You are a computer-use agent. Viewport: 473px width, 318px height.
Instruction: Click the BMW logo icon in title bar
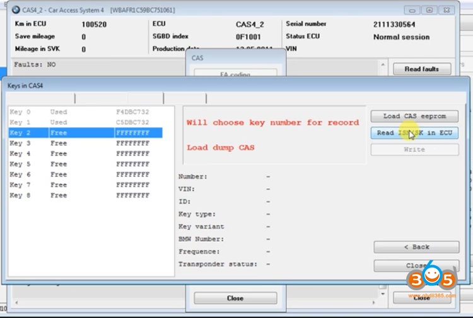click(x=16, y=10)
